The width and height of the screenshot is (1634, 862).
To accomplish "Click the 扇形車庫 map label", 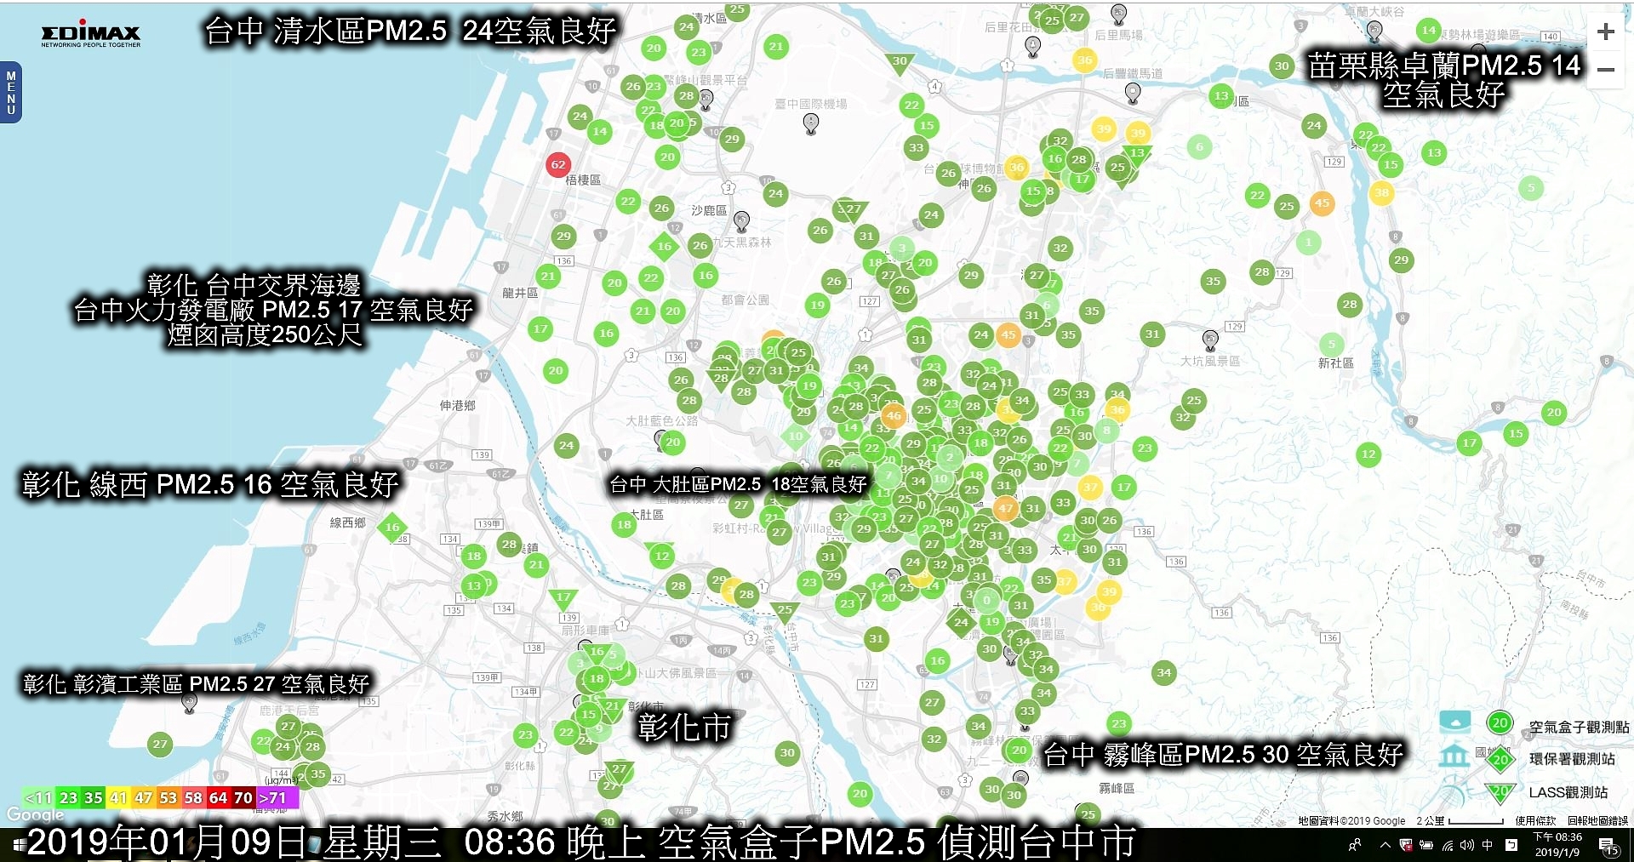I will (x=585, y=631).
